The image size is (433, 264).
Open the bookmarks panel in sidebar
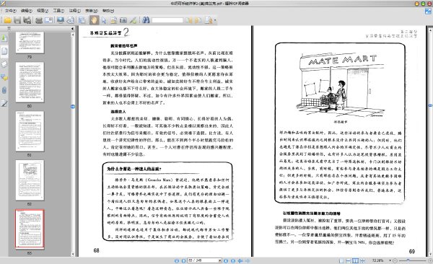click(4, 38)
